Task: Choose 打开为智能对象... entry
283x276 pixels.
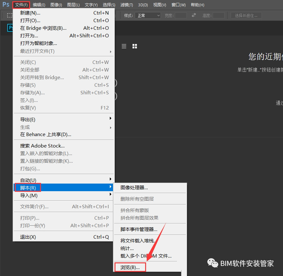Action: [64, 43]
